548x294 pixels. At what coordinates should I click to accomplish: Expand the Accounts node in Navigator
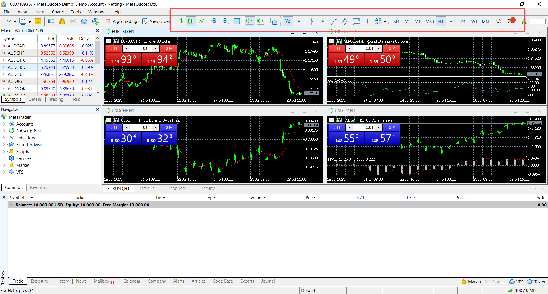4,124
